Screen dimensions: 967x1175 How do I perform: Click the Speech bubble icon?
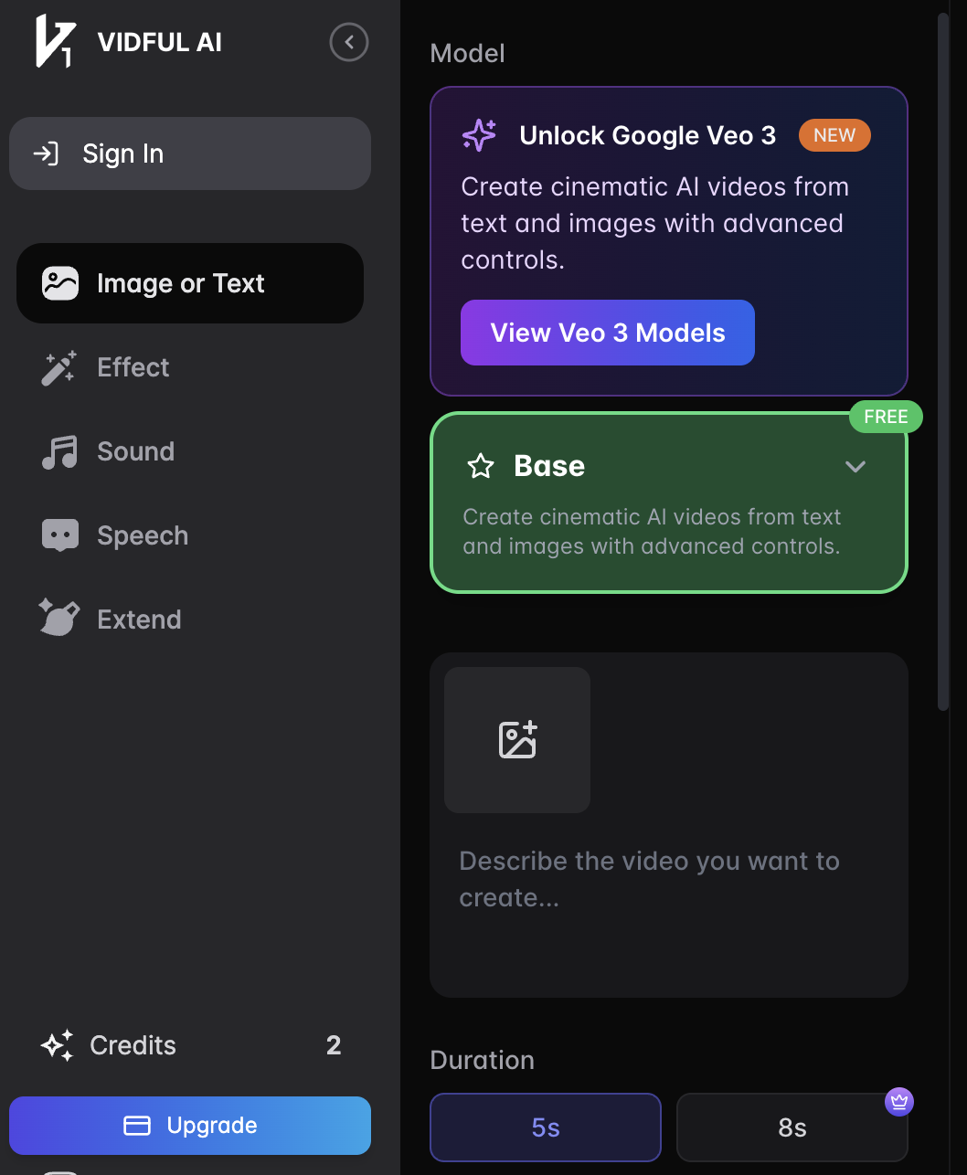[x=59, y=535]
